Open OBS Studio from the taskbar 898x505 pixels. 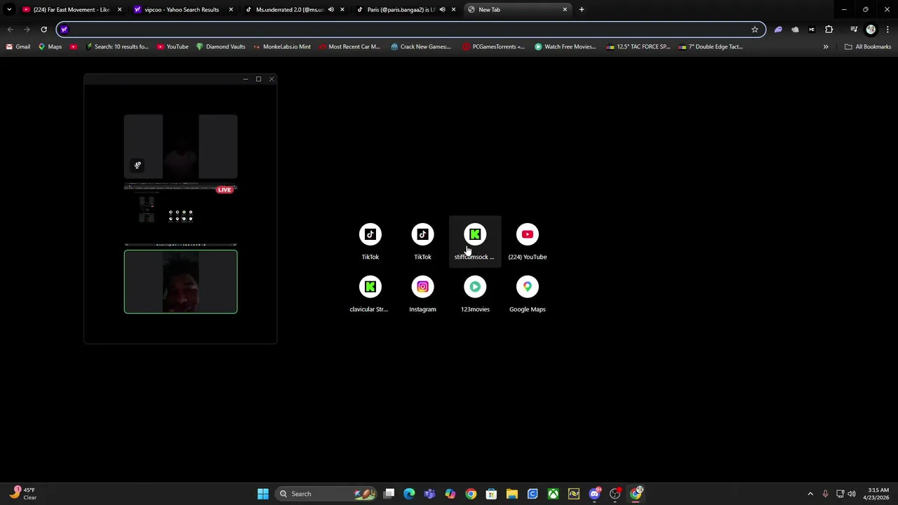615,494
